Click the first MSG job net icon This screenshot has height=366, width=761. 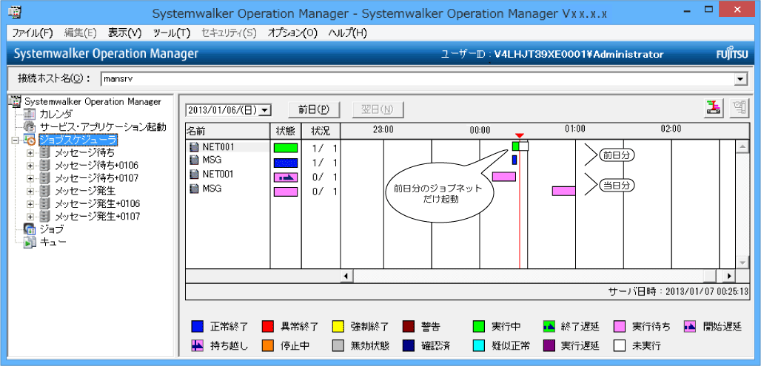[x=194, y=160]
